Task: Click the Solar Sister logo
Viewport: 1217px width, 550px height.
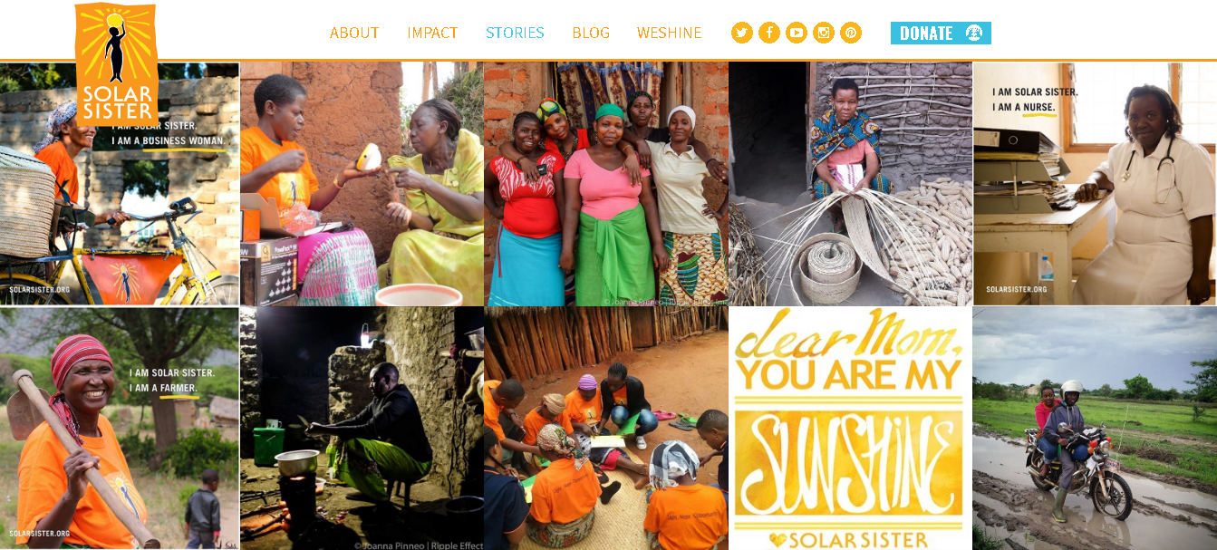Action: [116, 64]
